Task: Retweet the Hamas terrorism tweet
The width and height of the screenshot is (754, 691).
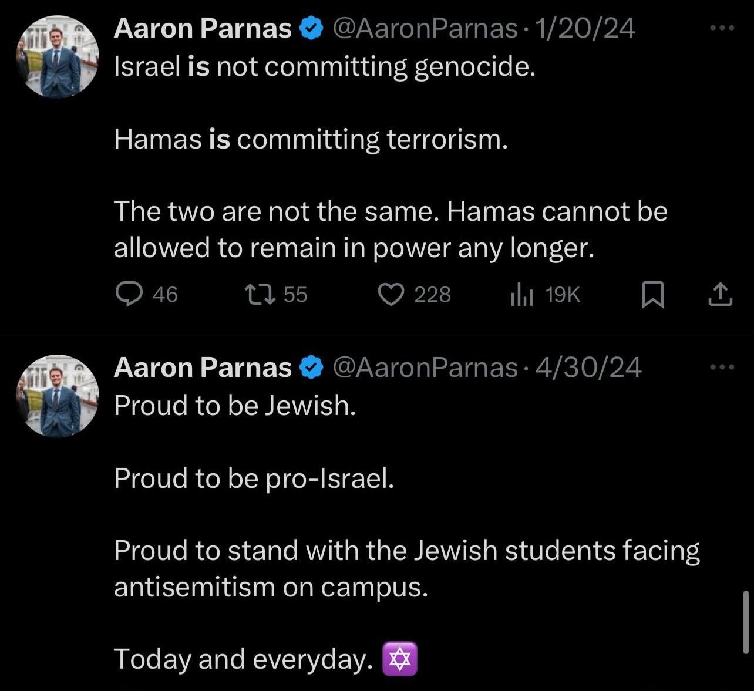Action: pos(275,294)
